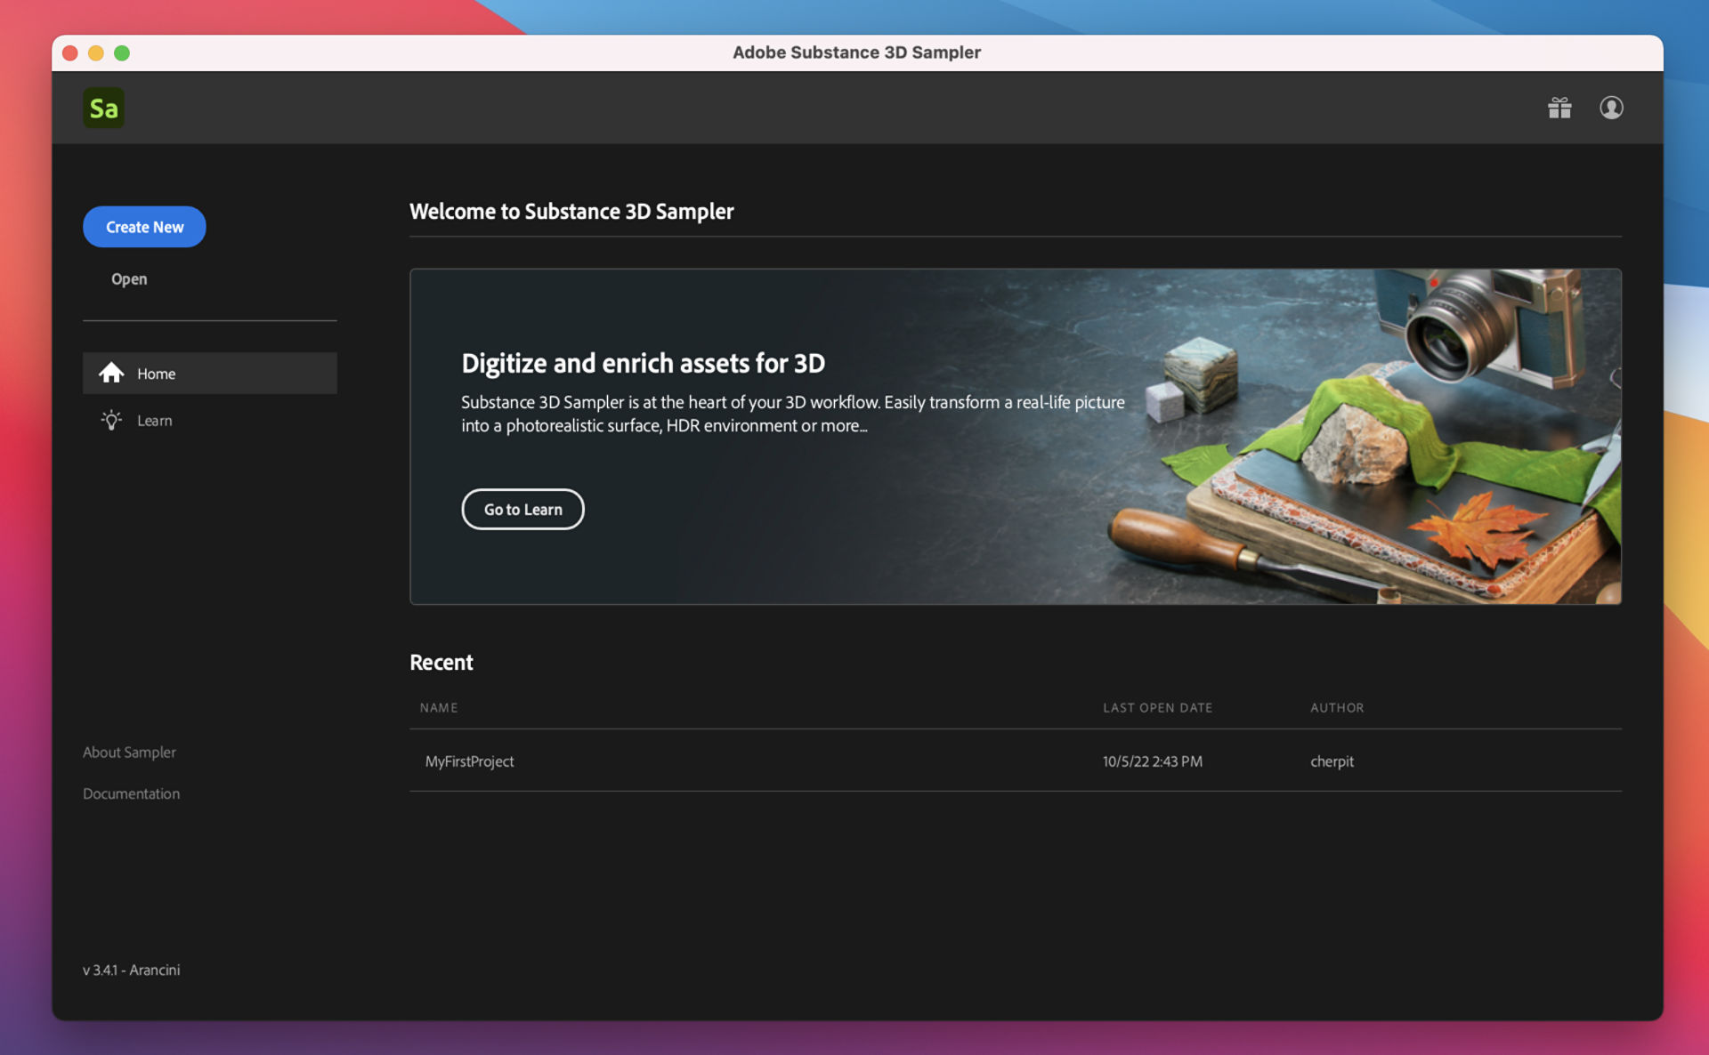Viewport: 1709px width, 1055px height.
Task: Open the gift offers icon in top bar
Action: 1559,107
